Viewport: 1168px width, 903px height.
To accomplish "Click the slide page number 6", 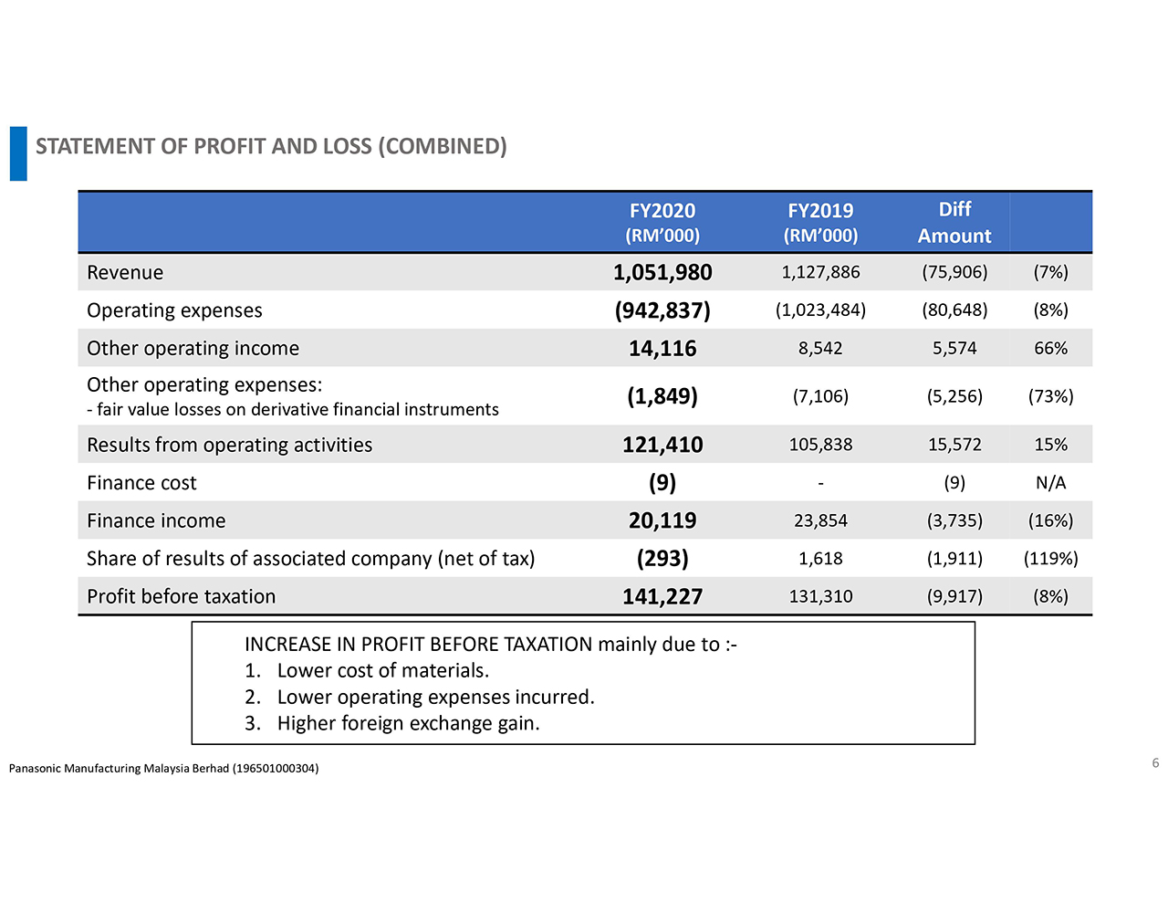I will point(1155,763).
